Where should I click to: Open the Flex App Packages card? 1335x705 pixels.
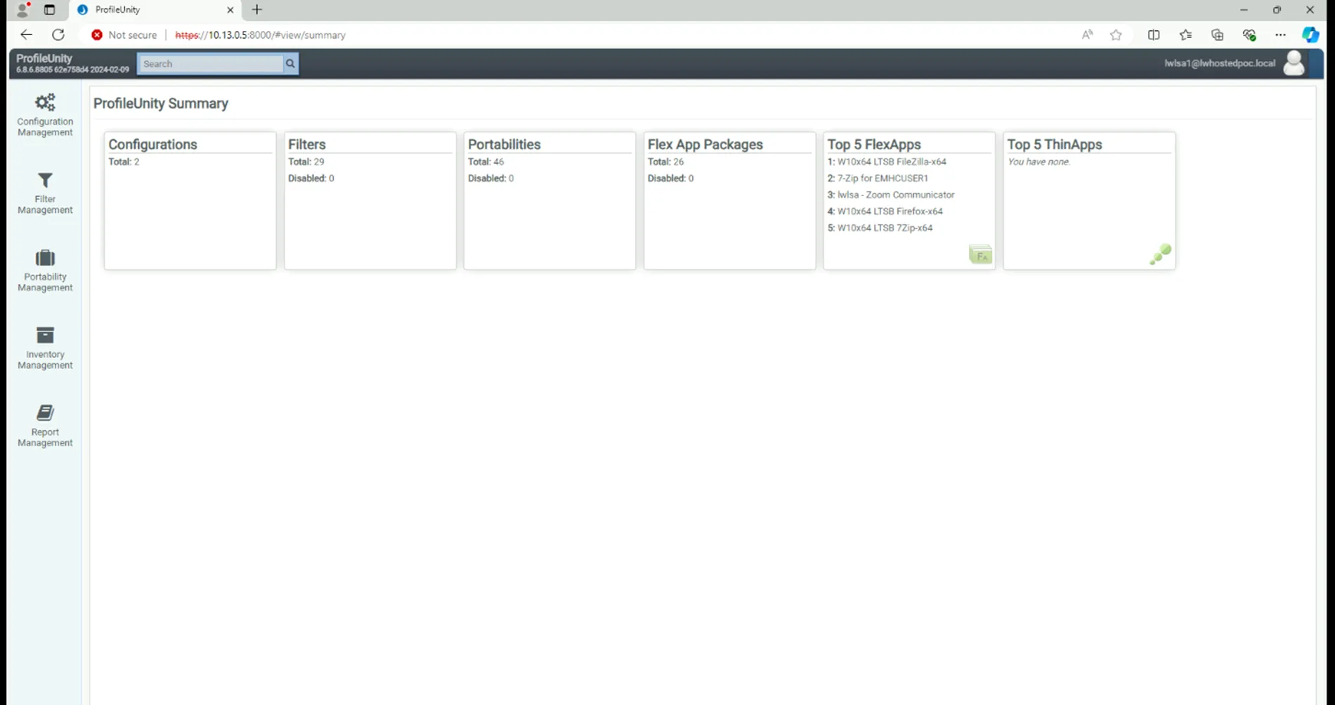729,200
